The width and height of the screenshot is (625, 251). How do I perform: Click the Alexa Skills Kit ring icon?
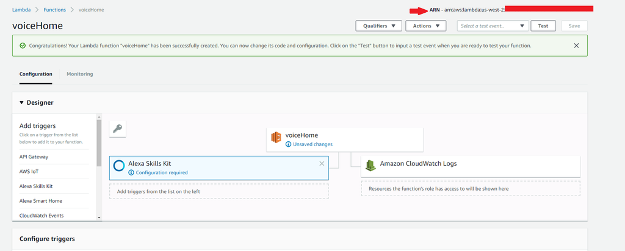(x=120, y=166)
